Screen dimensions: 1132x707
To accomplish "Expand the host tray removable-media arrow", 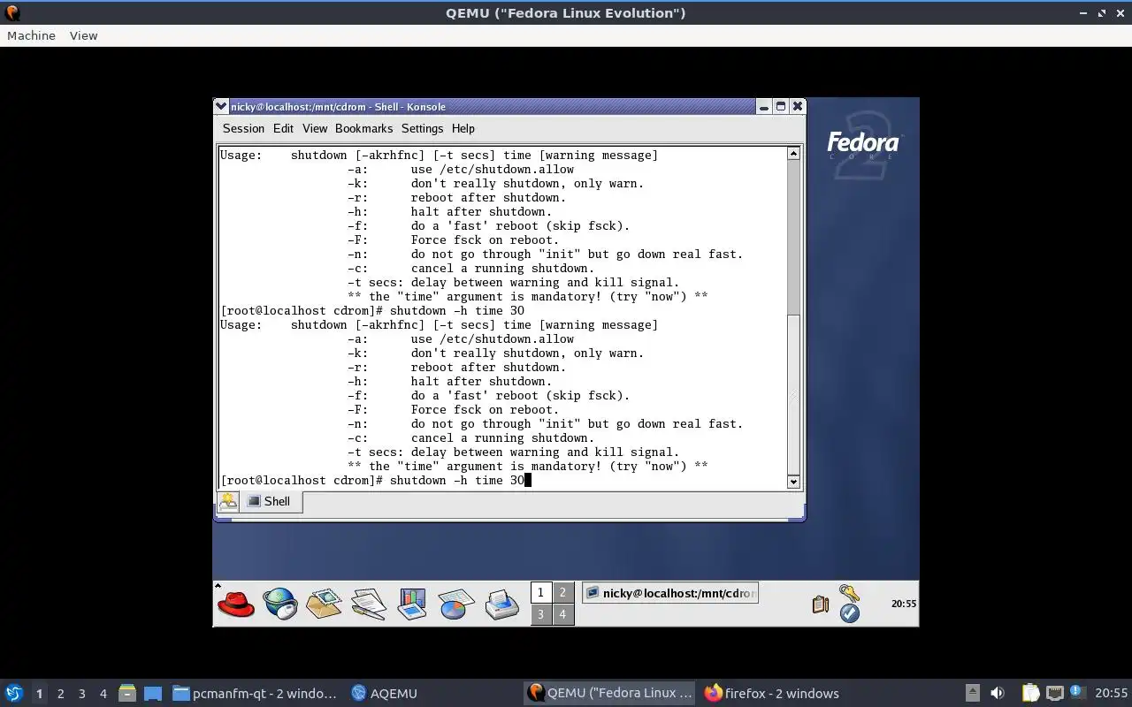I will click(x=972, y=693).
